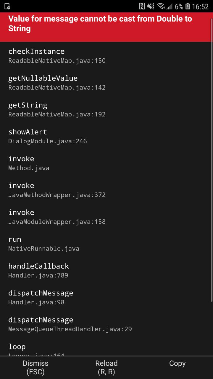The height and width of the screenshot is (379, 213).
Task: Dismiss the red box error screen
Action: click(x=35, y=367)
